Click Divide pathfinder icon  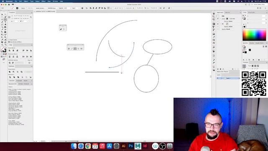click(x=10, y=77)
